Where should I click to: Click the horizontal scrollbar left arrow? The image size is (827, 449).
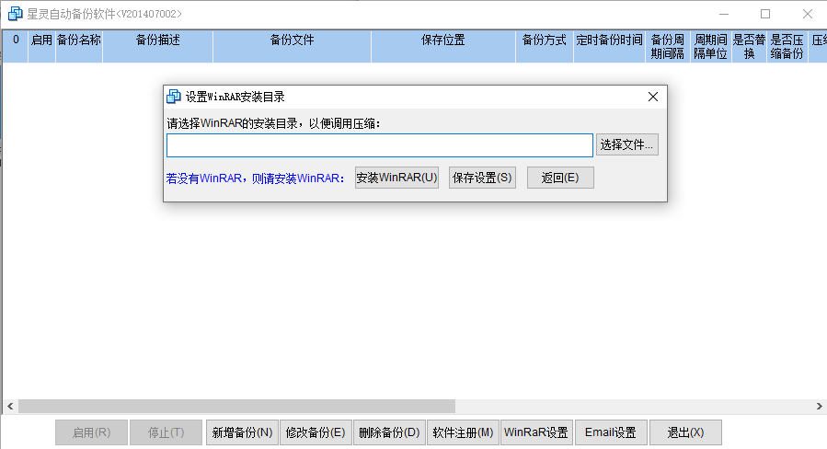[x=9, y=406]
